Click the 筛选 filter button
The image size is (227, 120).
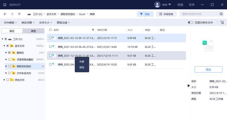145,14
